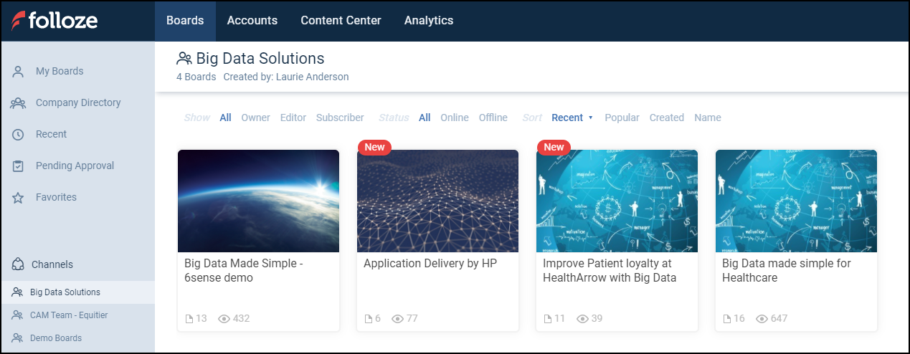Click the Company Directory group icon

(x=19, y=103)
